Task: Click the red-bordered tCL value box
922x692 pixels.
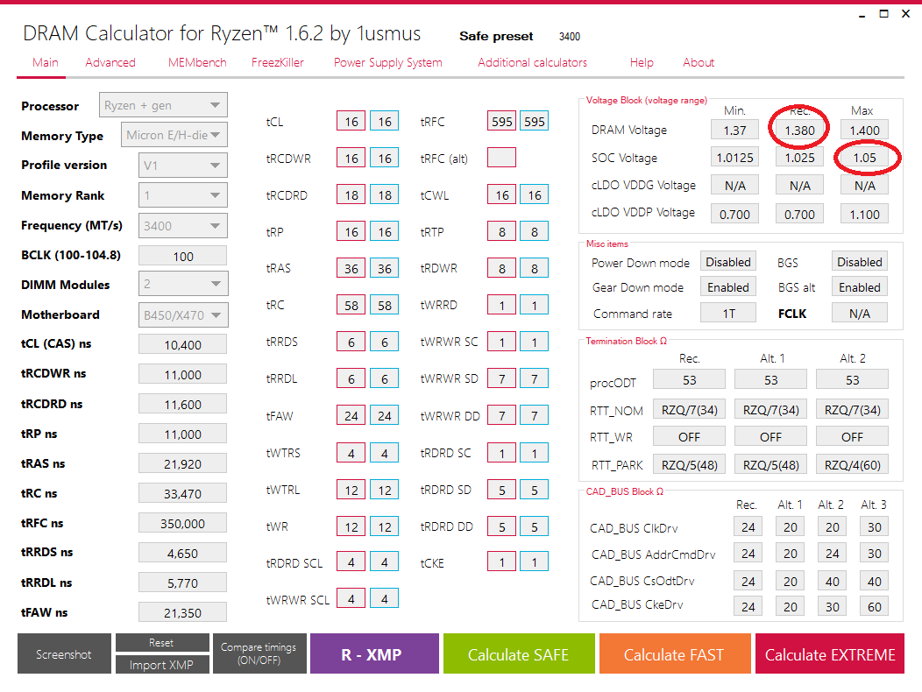Action: (x=351, y=121)
